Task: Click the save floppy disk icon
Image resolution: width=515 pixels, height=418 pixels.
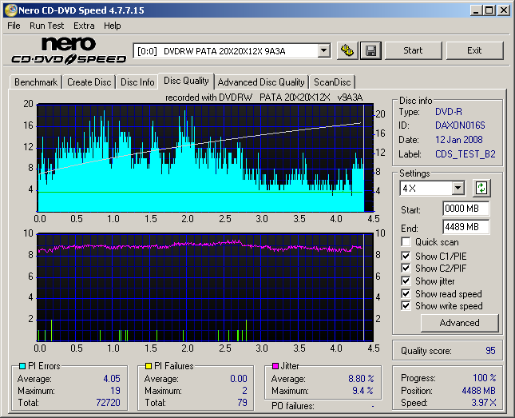Action: pos(370,50)
